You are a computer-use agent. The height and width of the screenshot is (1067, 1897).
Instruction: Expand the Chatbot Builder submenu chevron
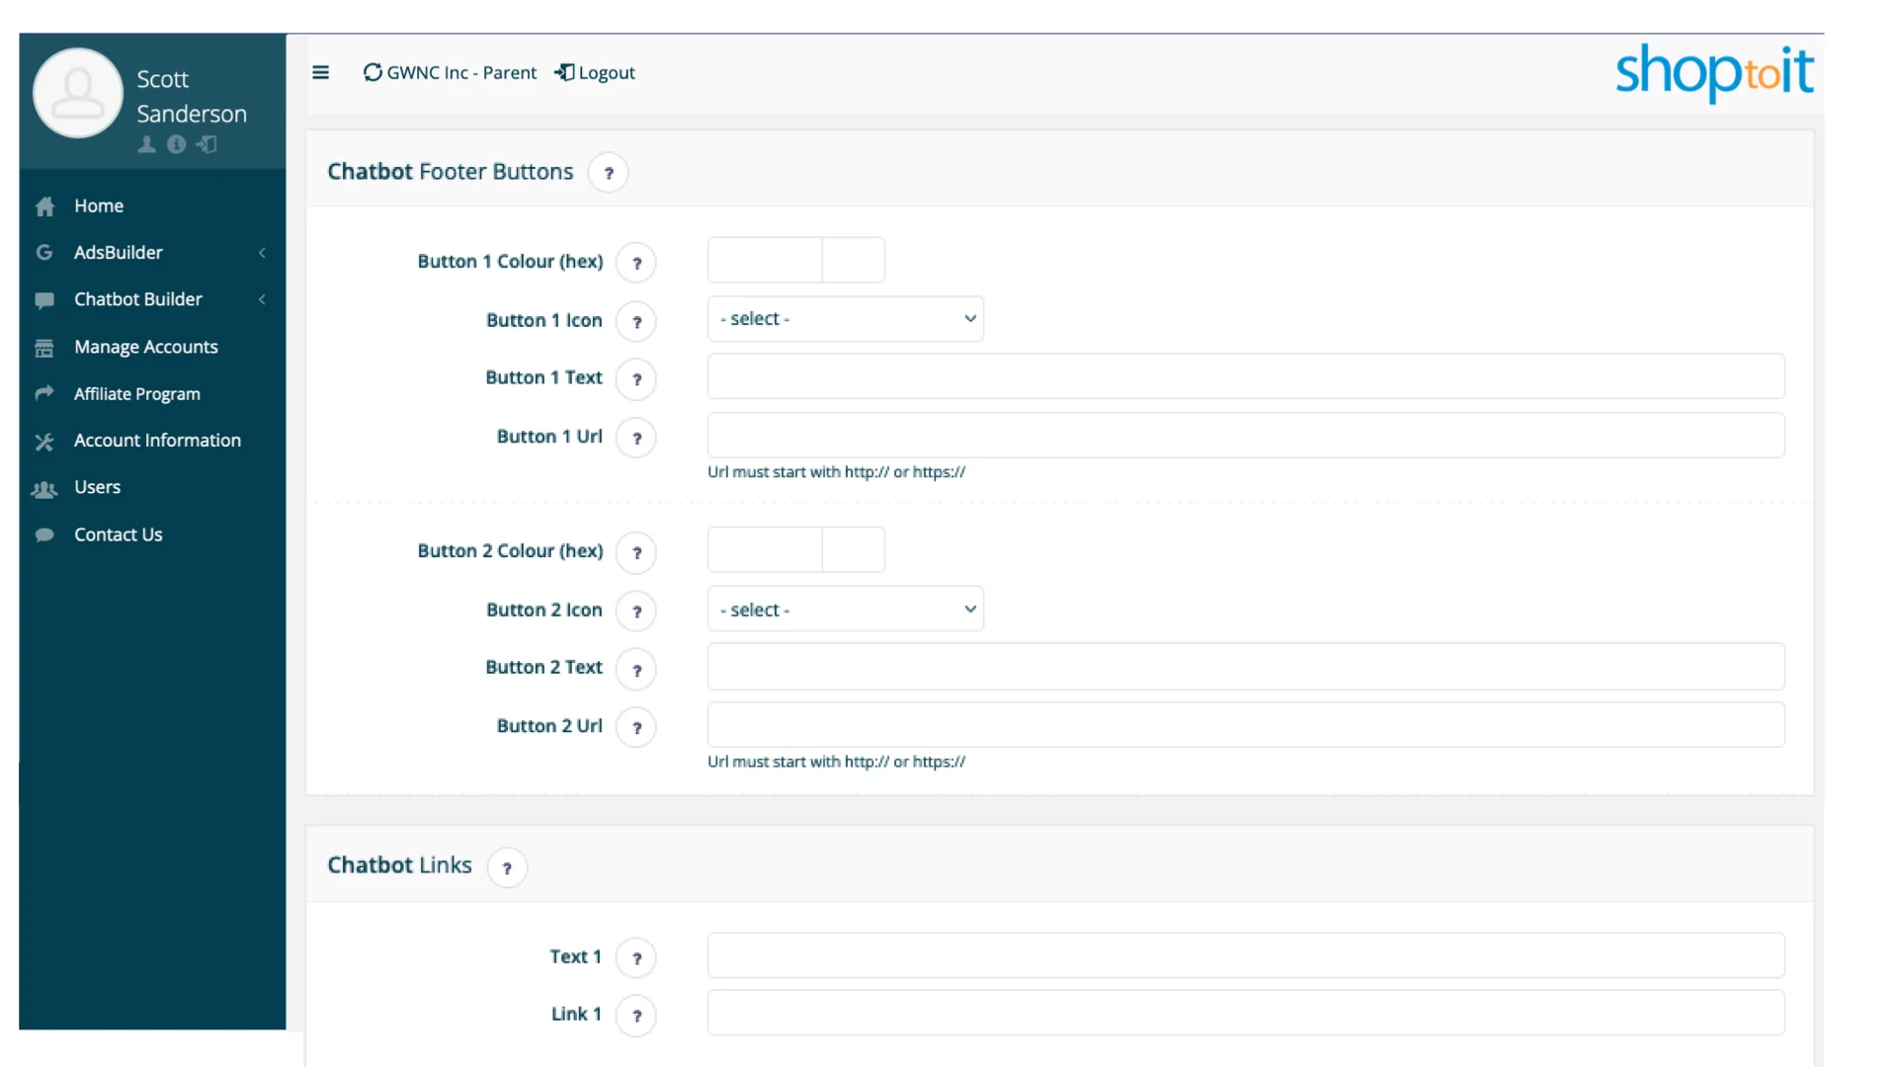point(262,299)
